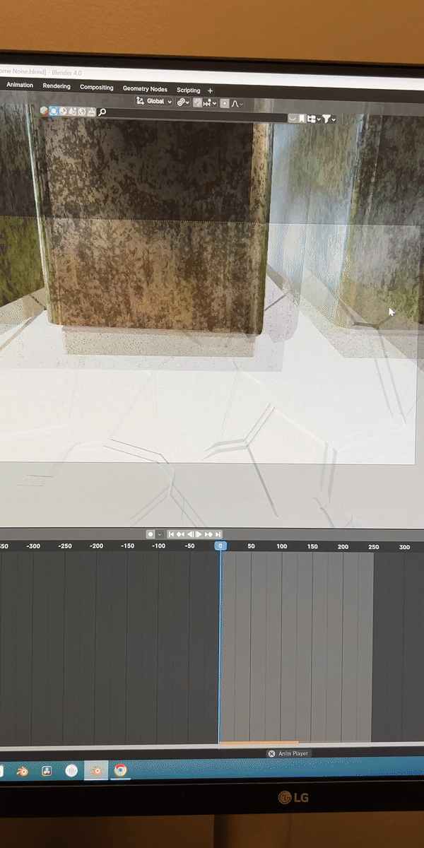
Task: Toggle the auto keying record button
Action: (x=151, y=534)
